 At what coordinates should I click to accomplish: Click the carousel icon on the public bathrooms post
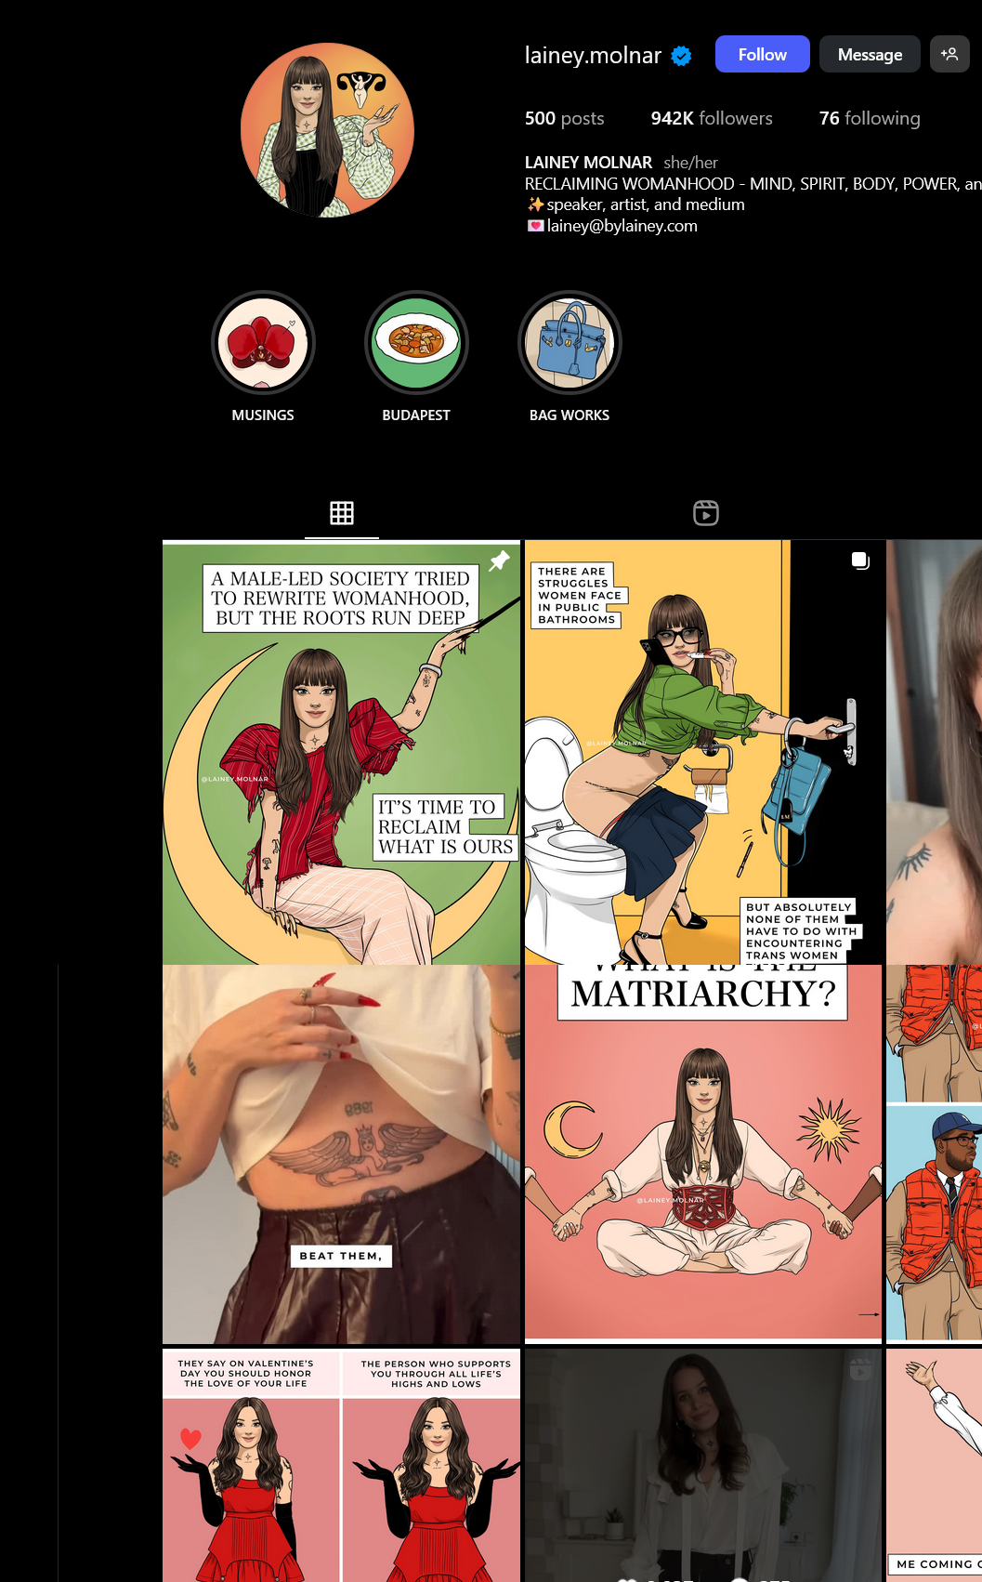click(x=861, y=560)
